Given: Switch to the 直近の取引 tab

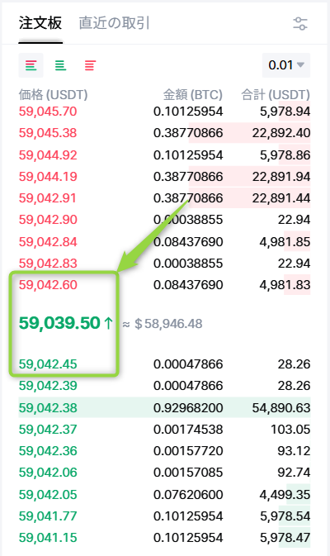Looking at the screenshot, I should tap(114, 23).
